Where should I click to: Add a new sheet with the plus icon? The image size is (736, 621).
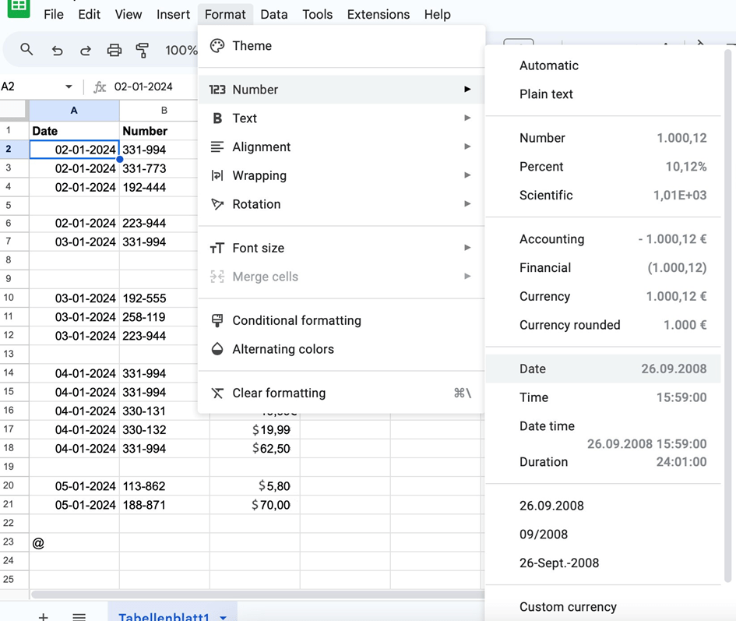click(x=43, y=616)
